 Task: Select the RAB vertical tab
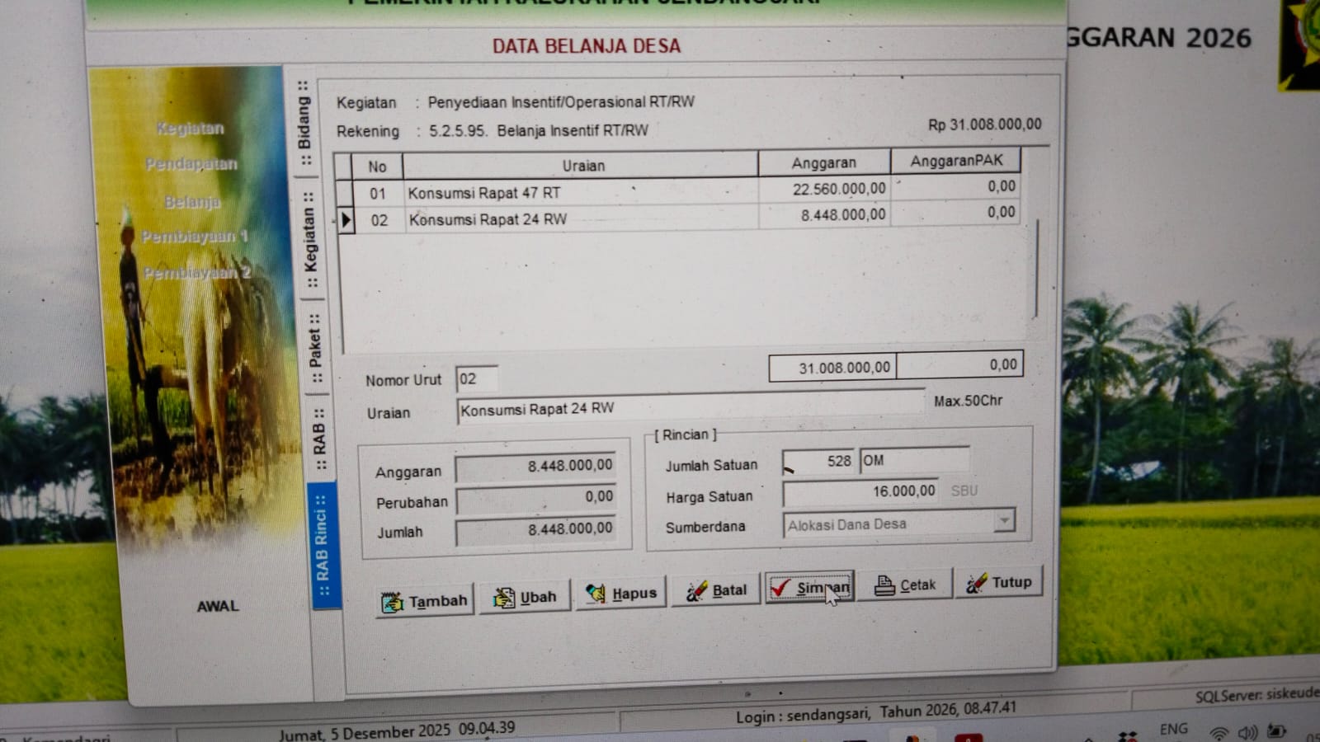pos(319,439)
